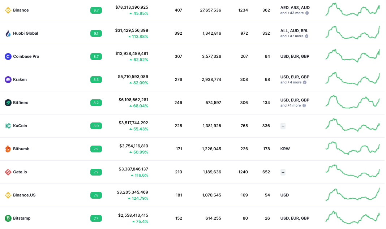Click info icon beside Kraken +4 more
Screen dimensions: 386x229
305,82
